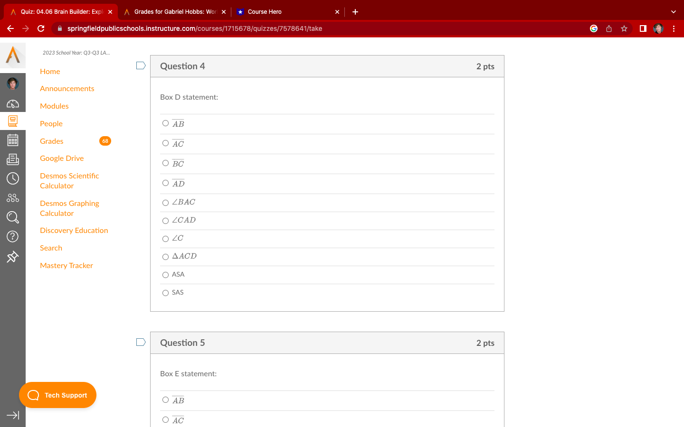Open Grades course link
This screenshot has width=684, height=427.
coord(51,141)
